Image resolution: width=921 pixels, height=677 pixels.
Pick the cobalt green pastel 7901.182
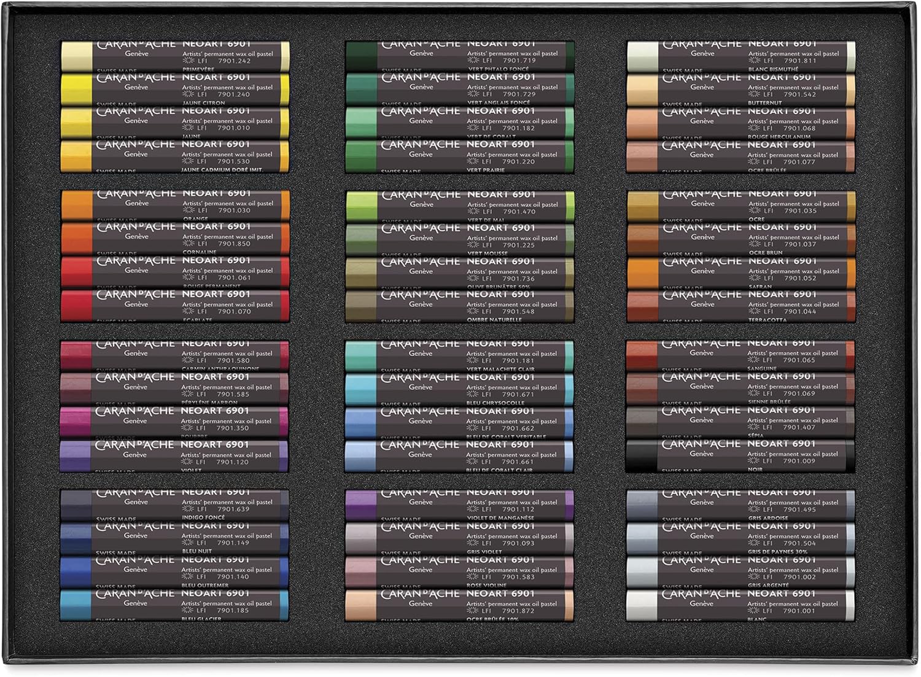click(460, 123)
